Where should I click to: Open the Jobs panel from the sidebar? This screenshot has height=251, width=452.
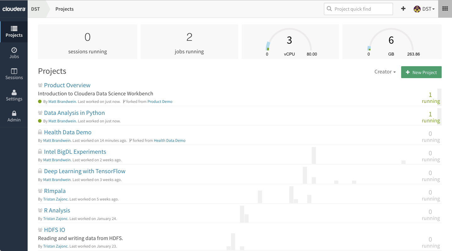[14, 53]
